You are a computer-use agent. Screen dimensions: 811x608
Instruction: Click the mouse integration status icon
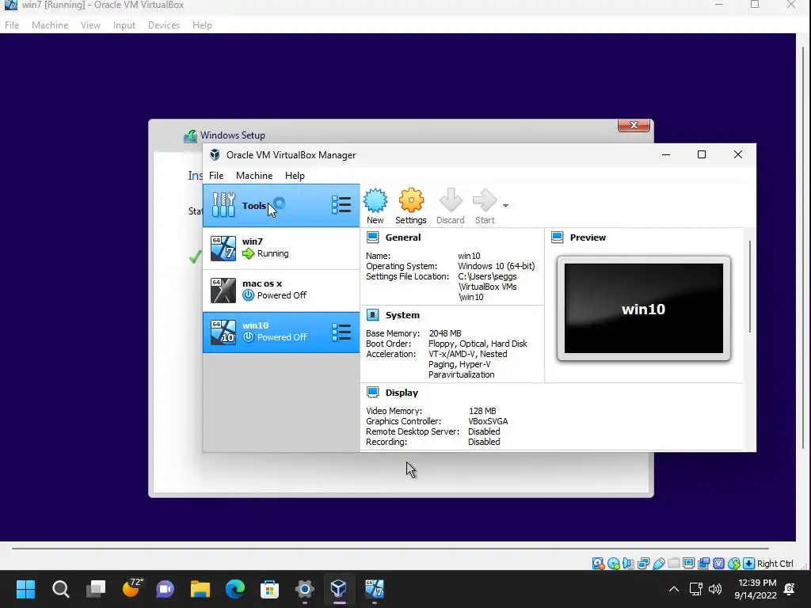(x=734, y=564)
